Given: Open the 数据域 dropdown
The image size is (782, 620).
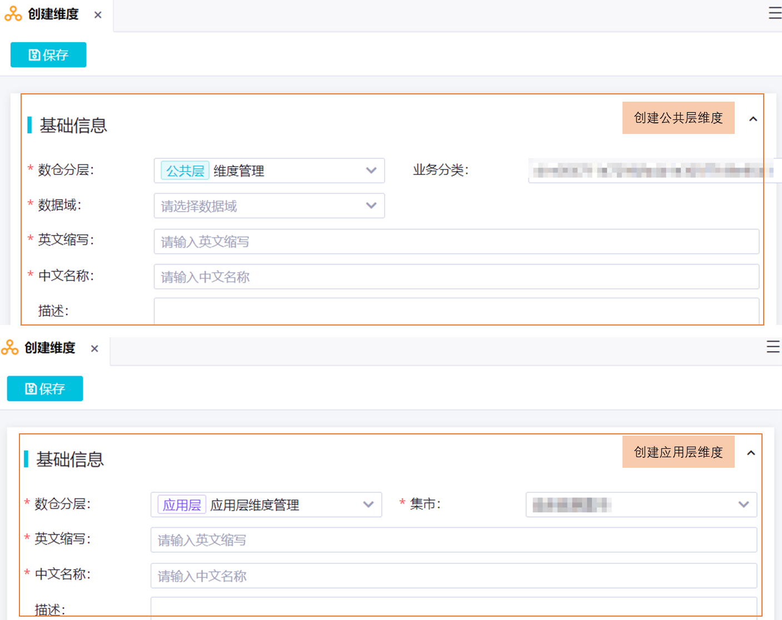Looking at the screenshot, I should click(x=269, y=206).
